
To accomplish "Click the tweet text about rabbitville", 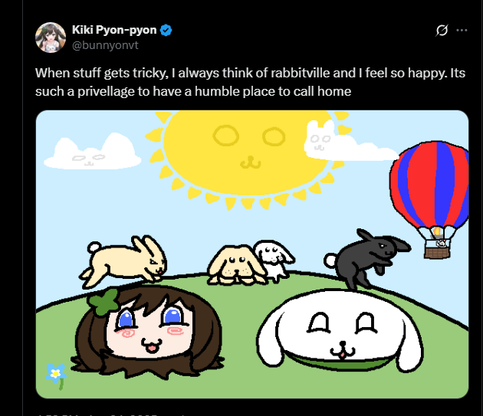I will (x=250, y=82).
